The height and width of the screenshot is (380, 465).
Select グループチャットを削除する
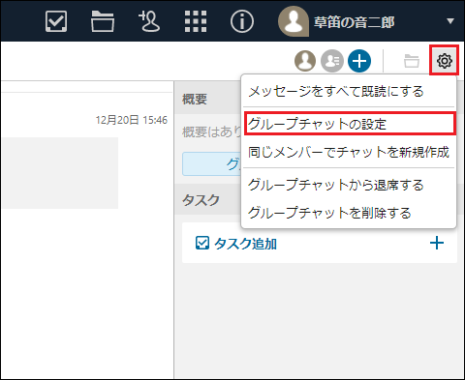point(349,213)
